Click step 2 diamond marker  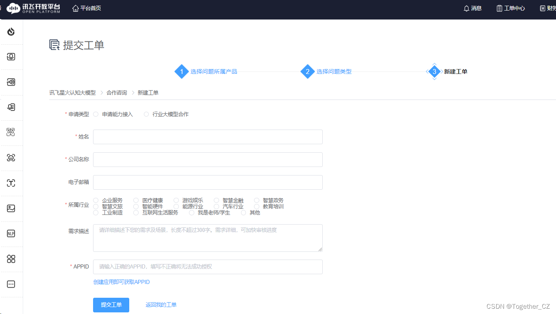pos(308,71)
